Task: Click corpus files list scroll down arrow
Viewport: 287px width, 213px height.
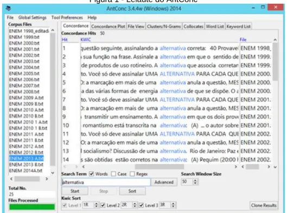Action: (x=53, y=173)
